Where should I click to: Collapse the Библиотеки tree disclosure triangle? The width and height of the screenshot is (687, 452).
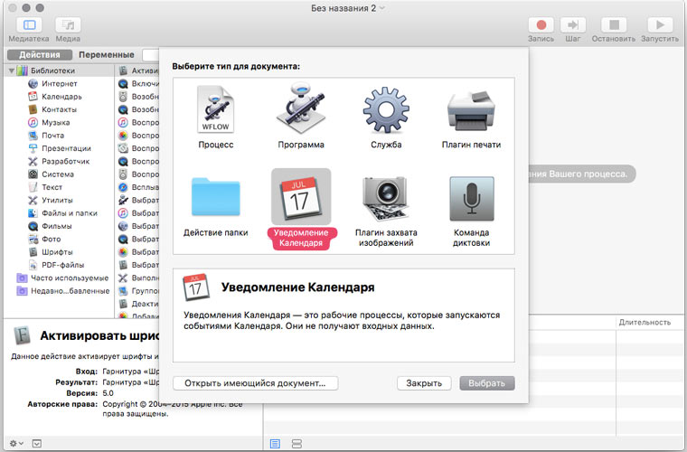pos(12,71)
